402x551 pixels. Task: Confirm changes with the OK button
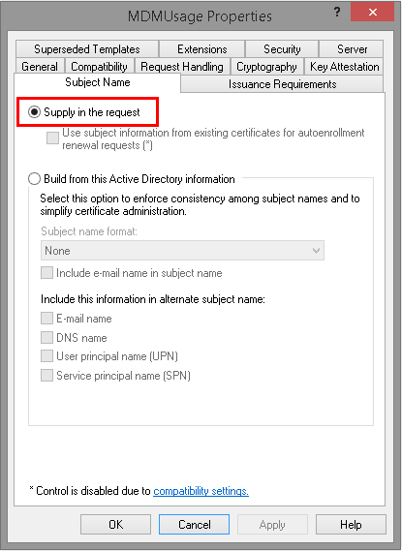click(115, 525)
